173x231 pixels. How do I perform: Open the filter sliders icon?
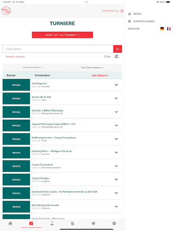pyautogui.click(x=116, y=56)
